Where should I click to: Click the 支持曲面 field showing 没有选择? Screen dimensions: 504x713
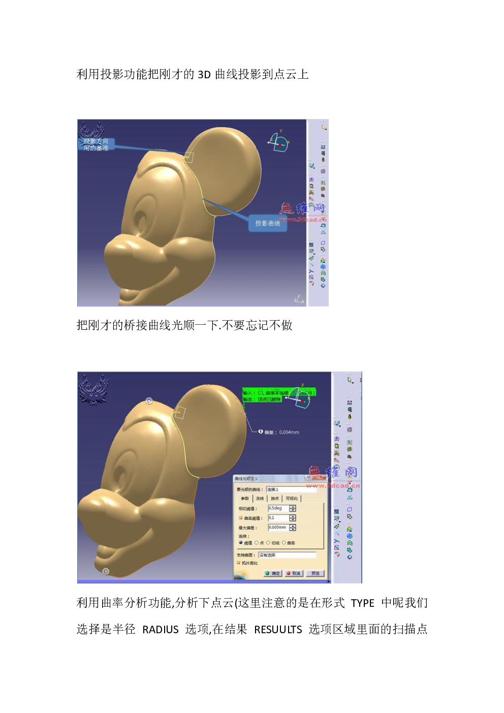[287, 555]
